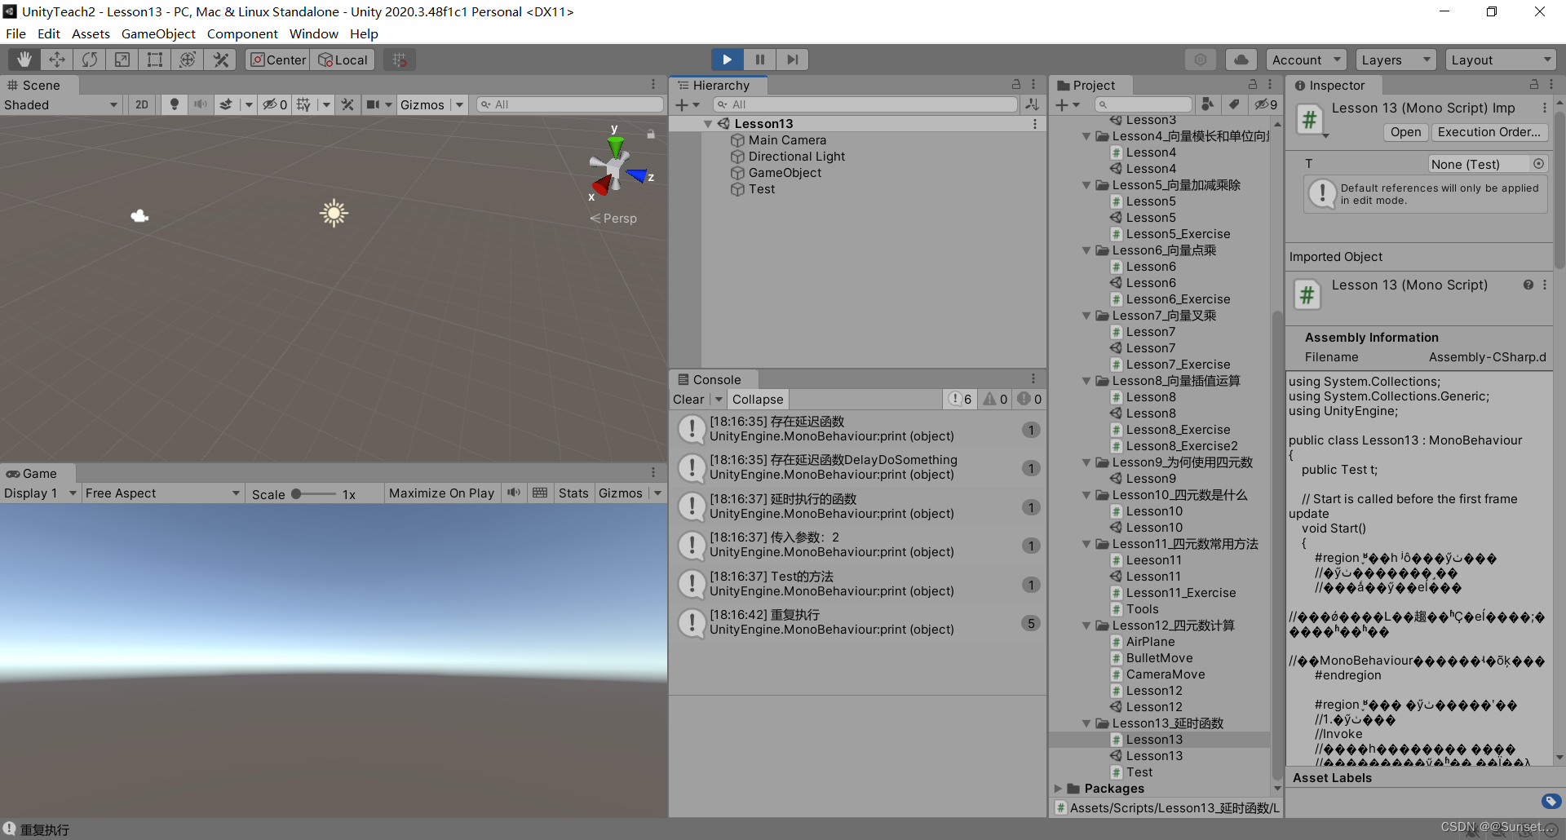The image size is (1566, 840).
Task: Toggle 2D view mode in Scene
Action: click(142, 104)
